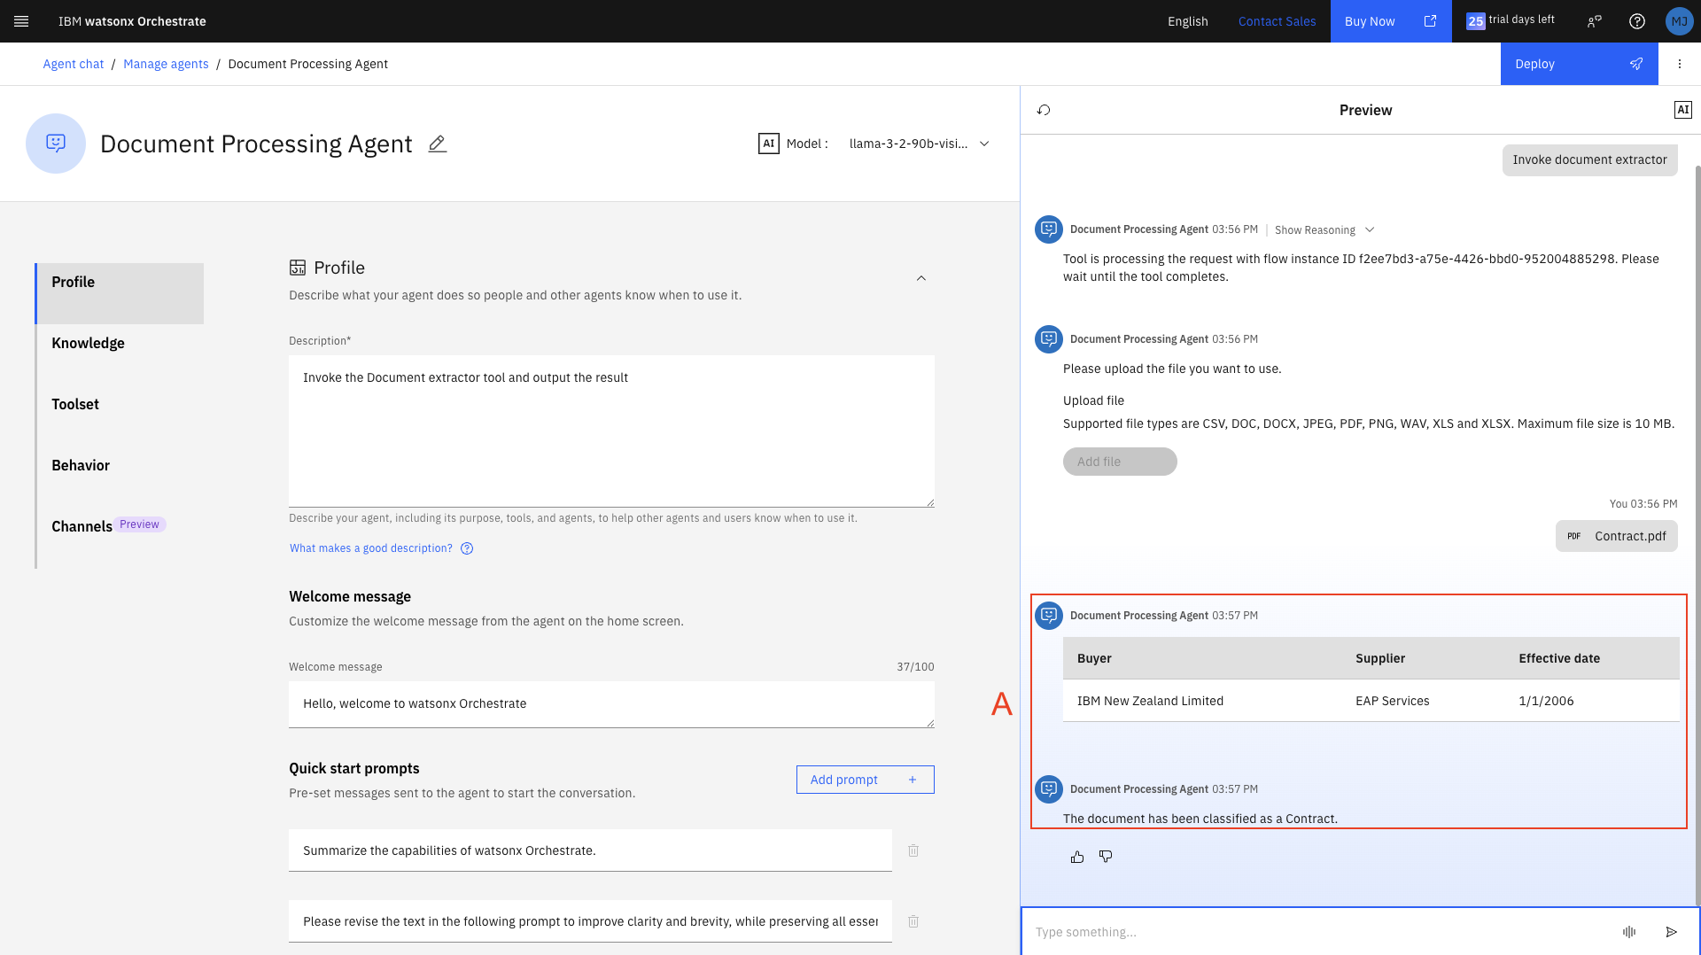Click the Add prompt button

(864, 780)
